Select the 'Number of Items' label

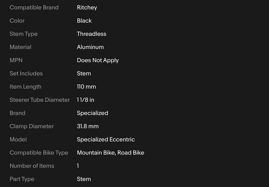(32, 166)
